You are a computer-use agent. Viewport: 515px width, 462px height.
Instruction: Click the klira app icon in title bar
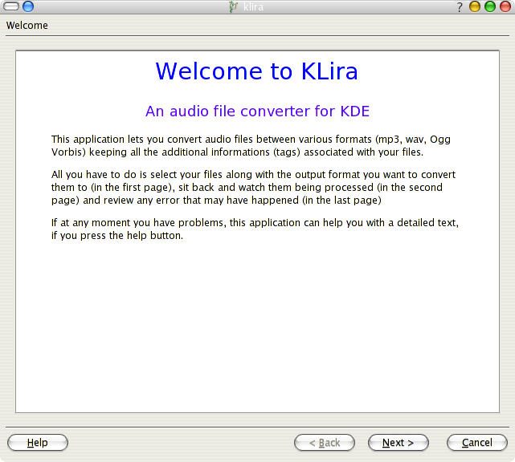click(x=233, y=7)
